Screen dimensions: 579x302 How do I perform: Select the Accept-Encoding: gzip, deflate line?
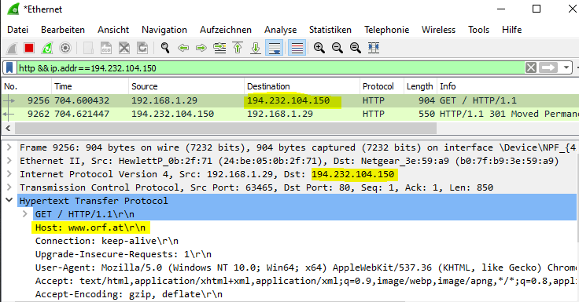[129, 294]
